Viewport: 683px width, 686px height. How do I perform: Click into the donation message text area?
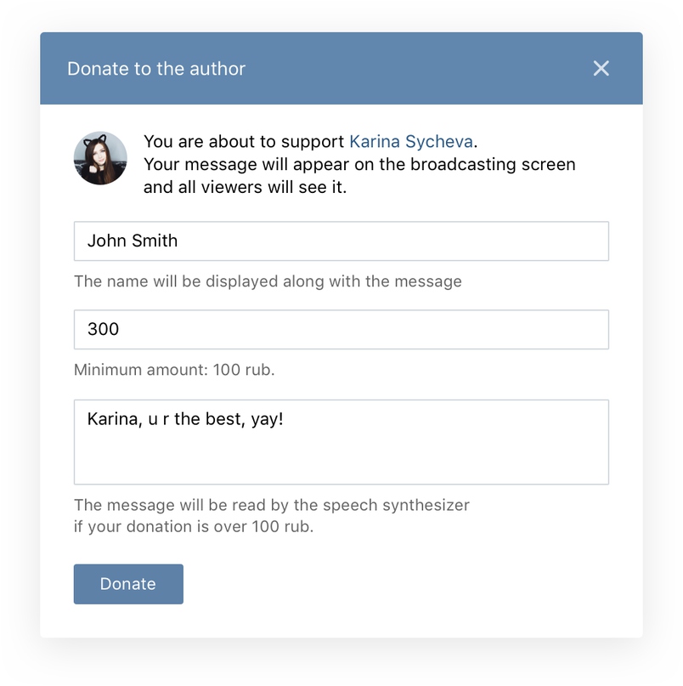click(x=341, y=442)
